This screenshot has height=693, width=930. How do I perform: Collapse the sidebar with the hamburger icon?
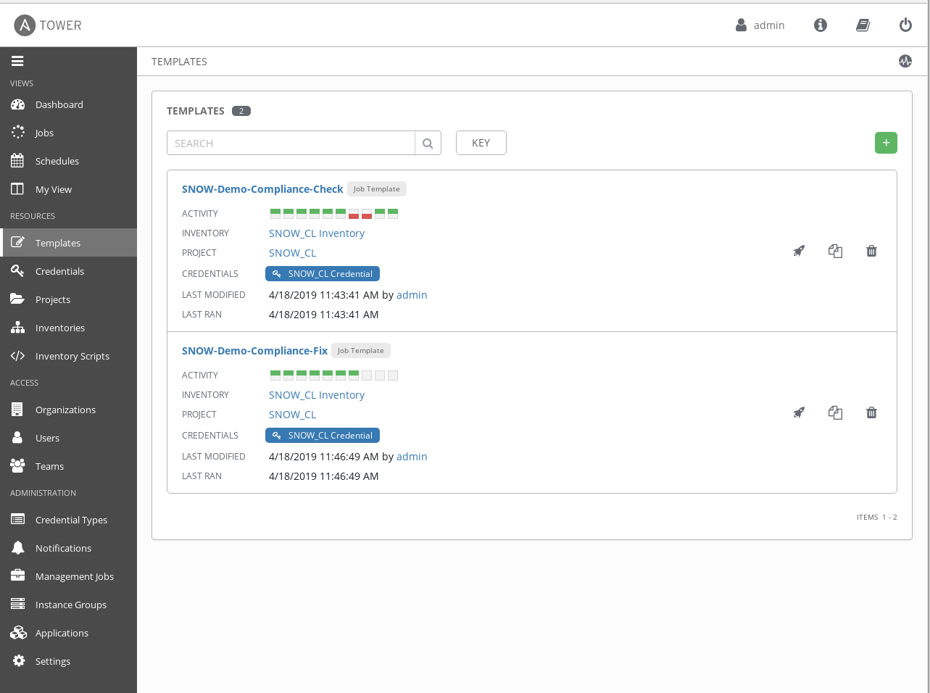pyautogui.click(x=17, y=62)
